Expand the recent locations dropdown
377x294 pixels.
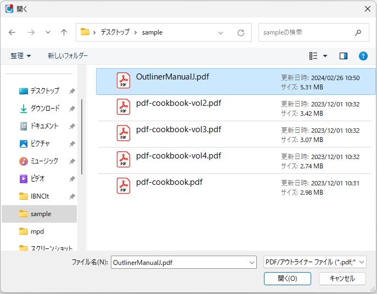(x=48, y=32)
